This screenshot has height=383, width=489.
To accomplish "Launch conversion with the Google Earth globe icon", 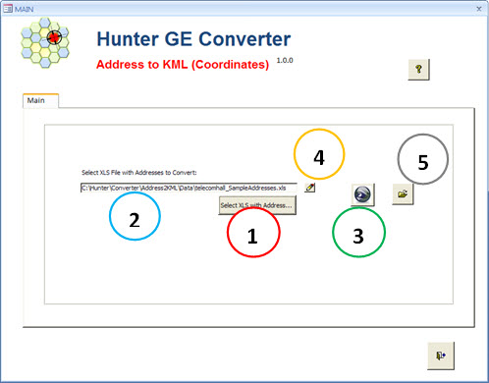I will [x=362, y=194].
